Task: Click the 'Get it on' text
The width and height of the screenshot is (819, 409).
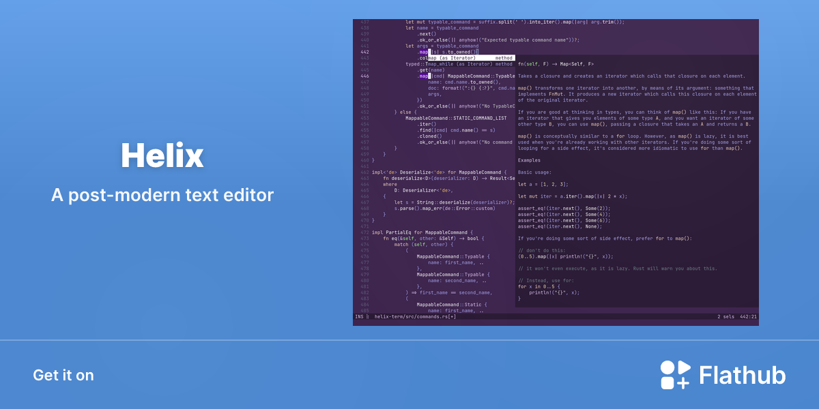Action: (x=63, y=376)
